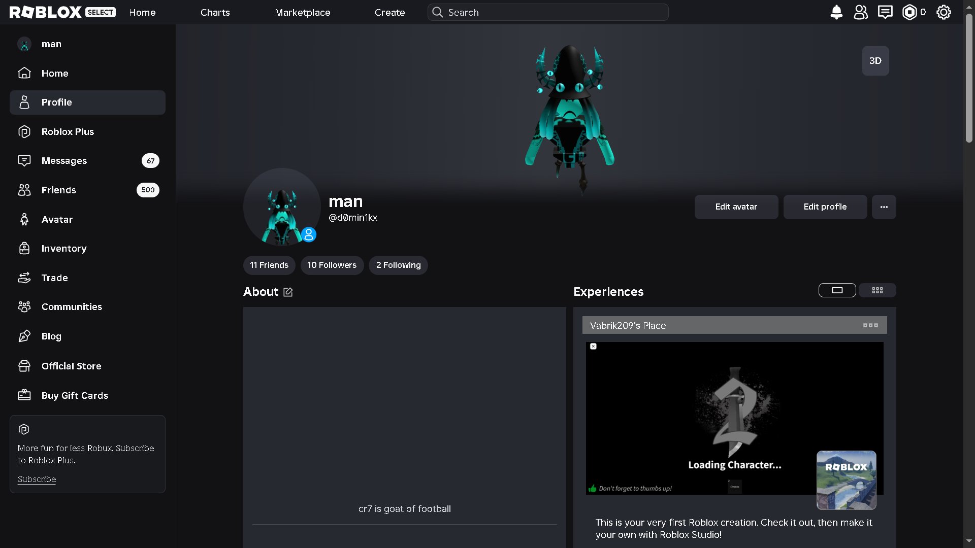Click the Subscribe link
975x548 pixels.
pyautogui.click(x=37, y=479)
